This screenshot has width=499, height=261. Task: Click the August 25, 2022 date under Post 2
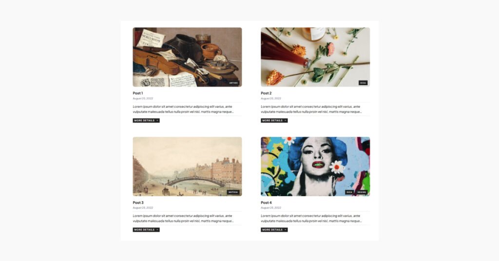click(271, 98)
